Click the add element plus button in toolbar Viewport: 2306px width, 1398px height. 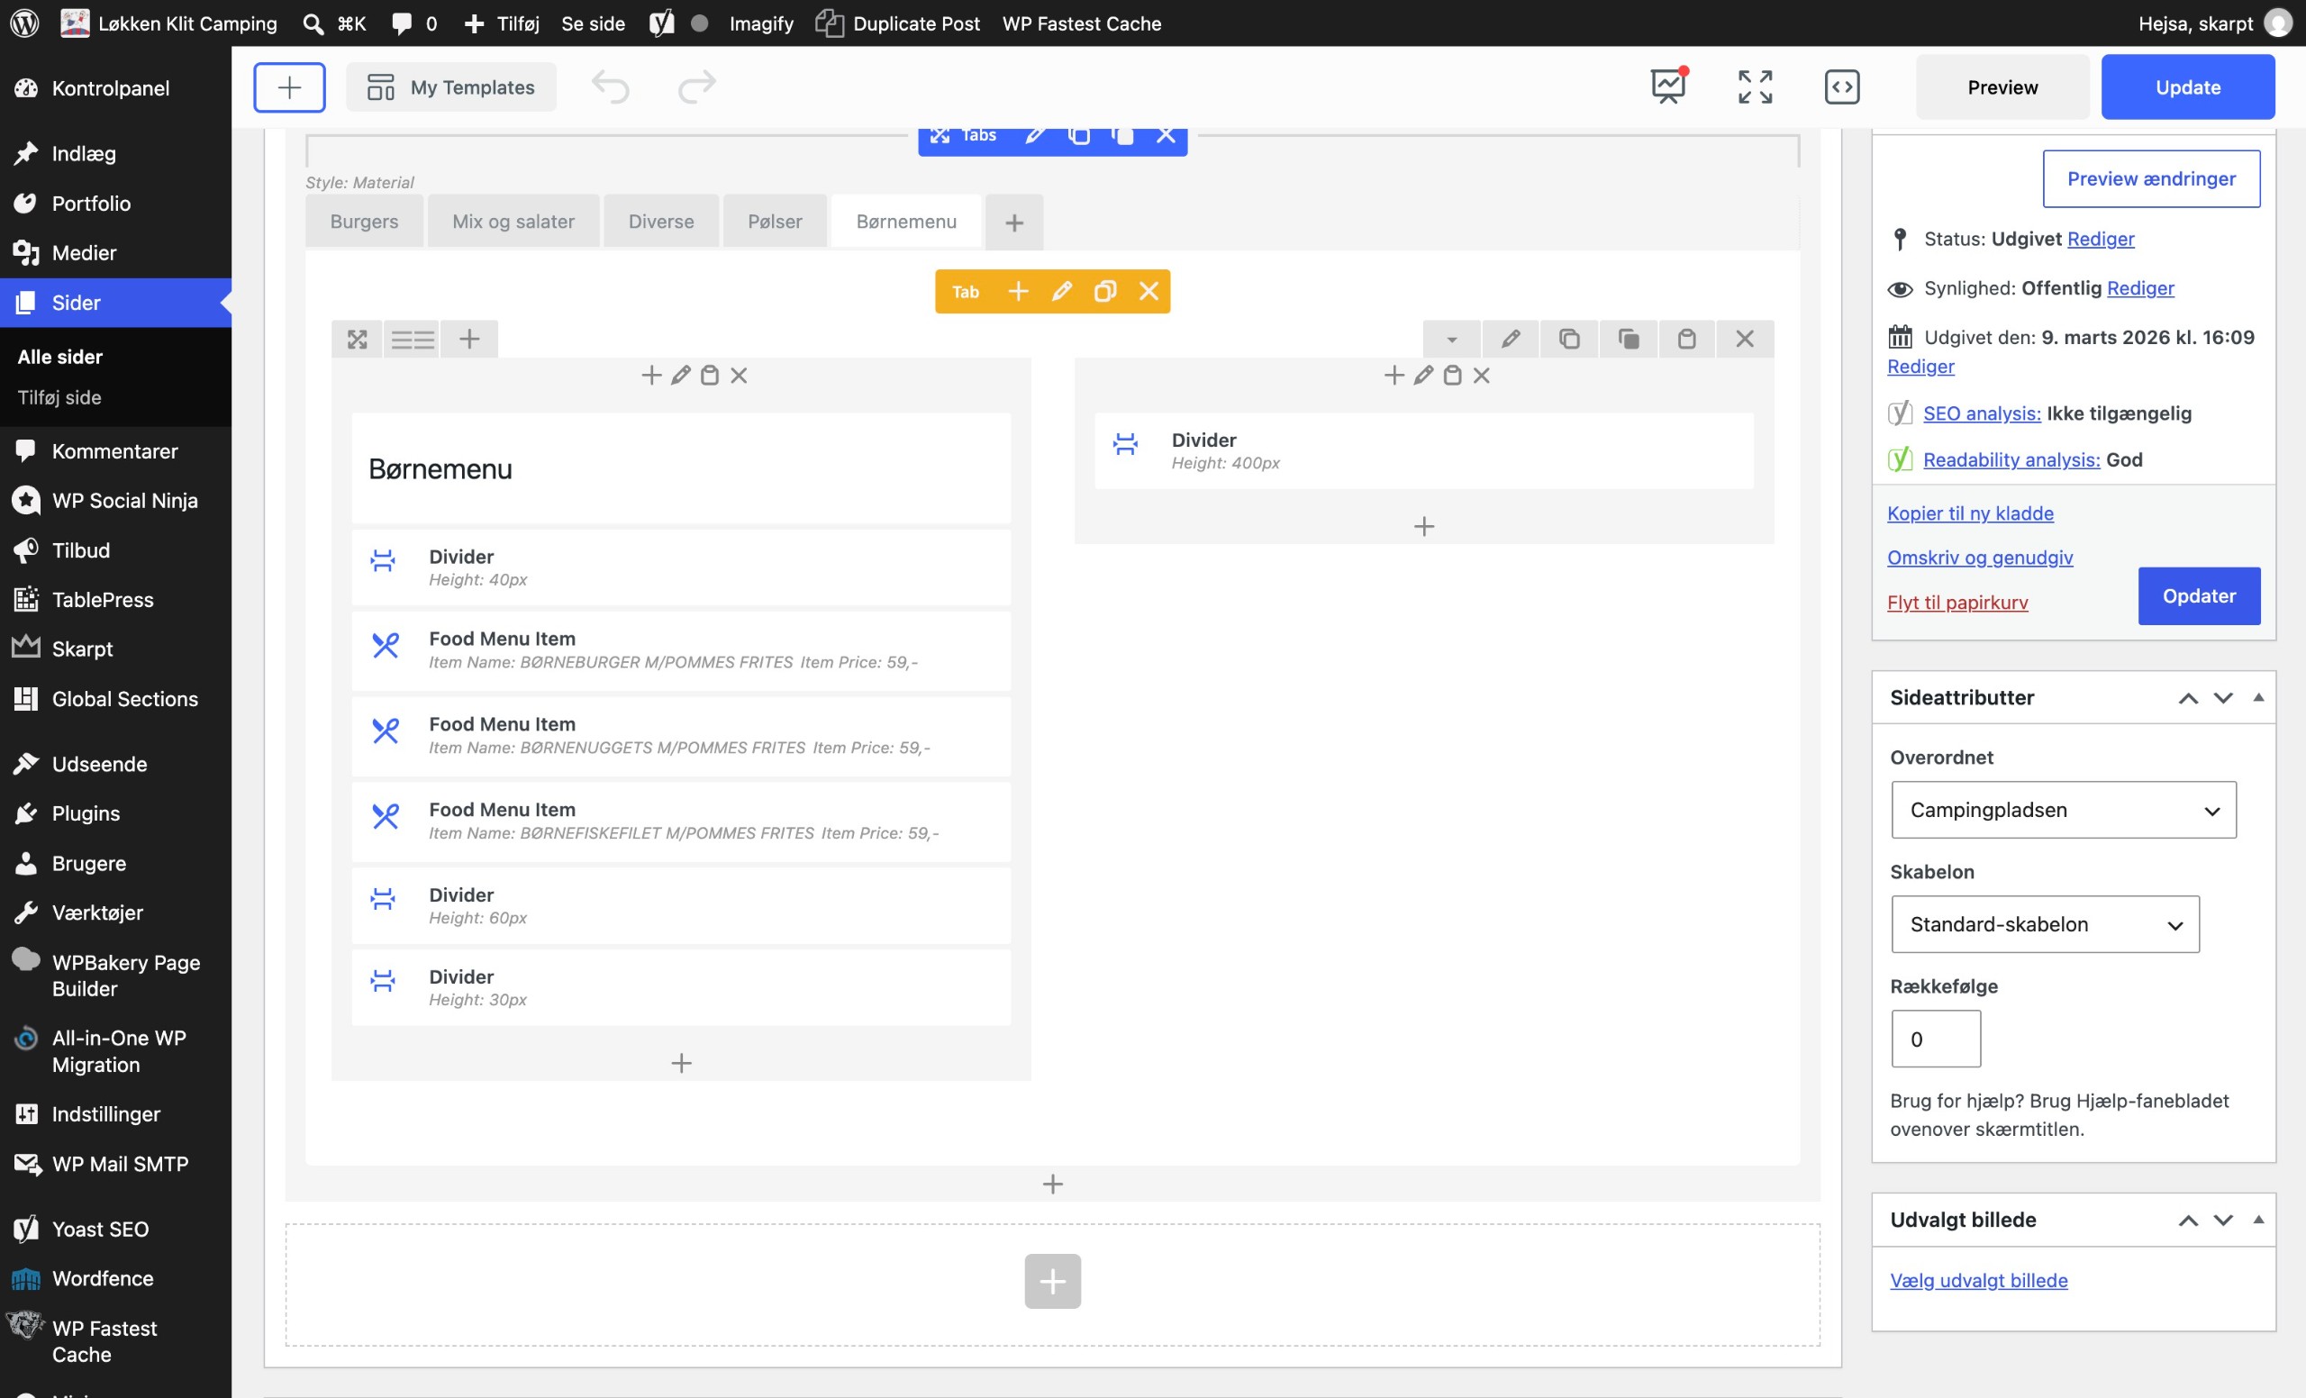point(289,87)
